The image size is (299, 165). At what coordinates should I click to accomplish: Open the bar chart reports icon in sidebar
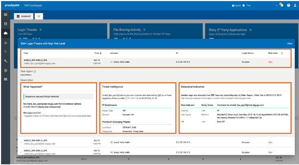click(6, 42)
